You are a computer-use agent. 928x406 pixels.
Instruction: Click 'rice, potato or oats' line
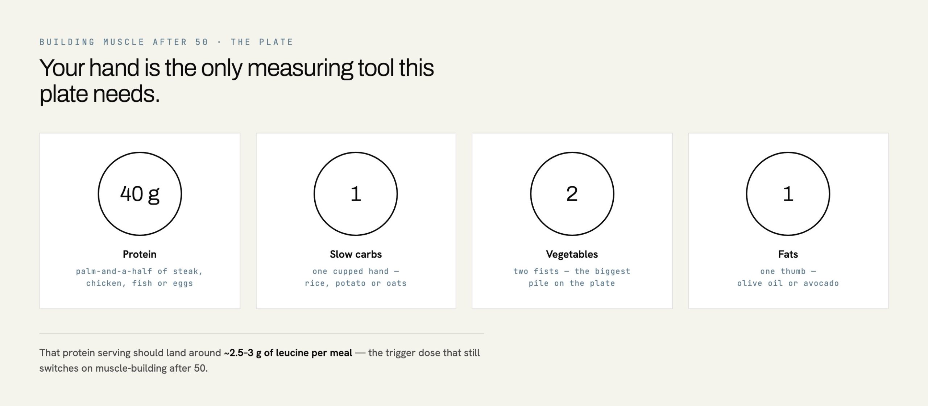356,283
